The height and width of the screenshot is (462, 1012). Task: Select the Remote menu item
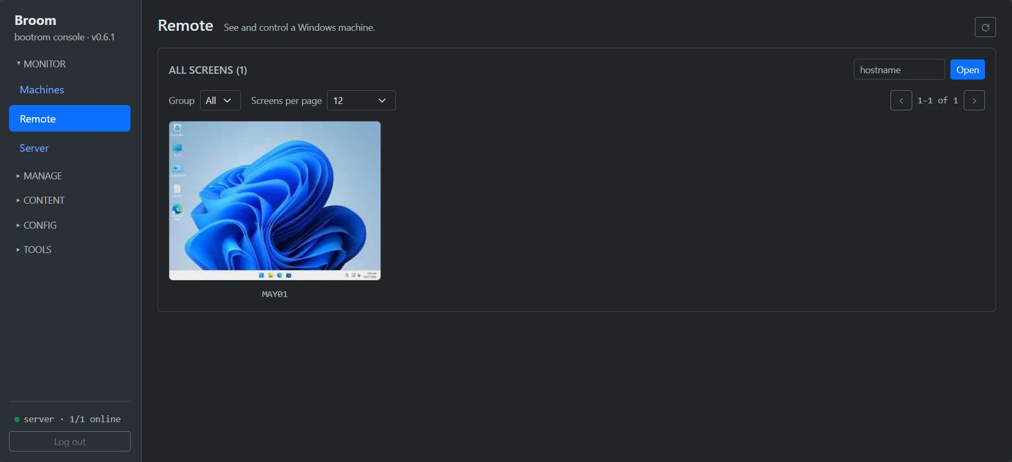coord(70,118)
